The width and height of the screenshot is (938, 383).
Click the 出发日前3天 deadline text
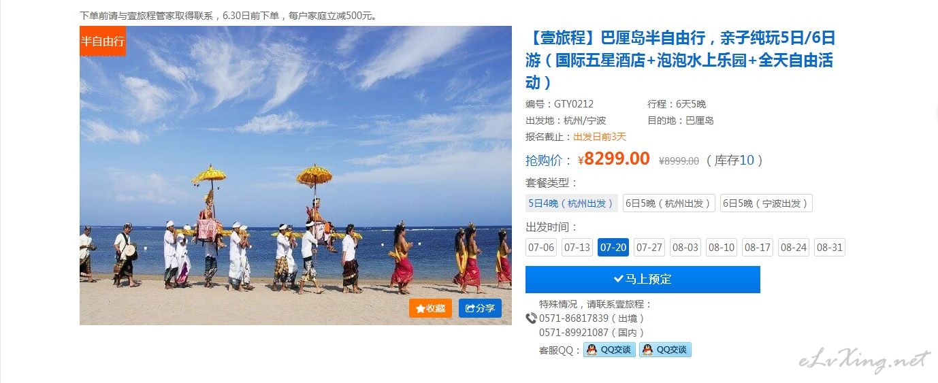[x=600, y=137]
